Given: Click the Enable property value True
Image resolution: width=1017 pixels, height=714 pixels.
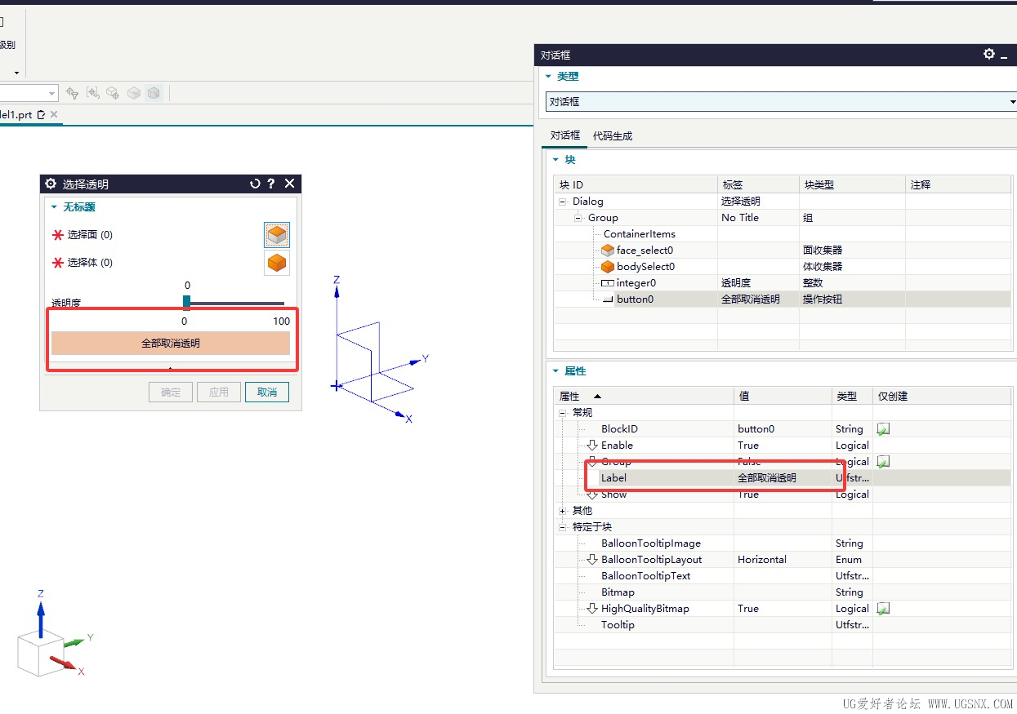Looking at the screenshot, I should click(748, 446).
